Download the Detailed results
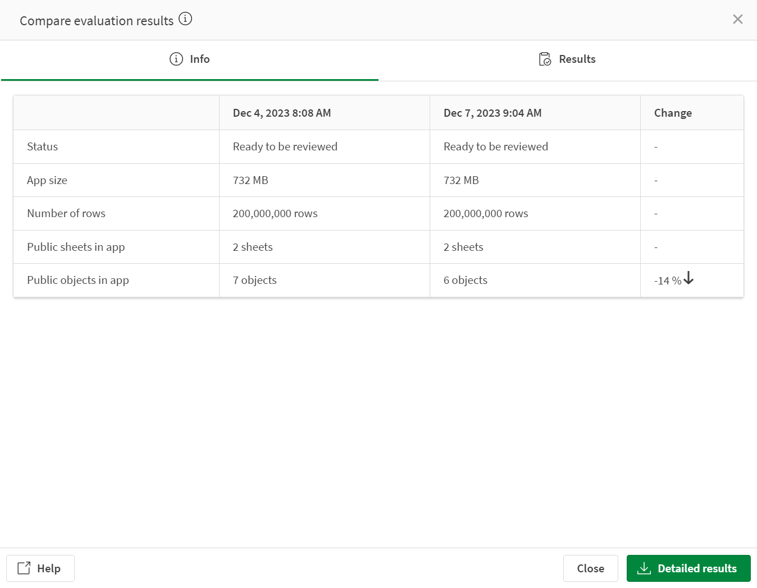The image size is (757, 588). pyautogui.click(x=688, y=568)
